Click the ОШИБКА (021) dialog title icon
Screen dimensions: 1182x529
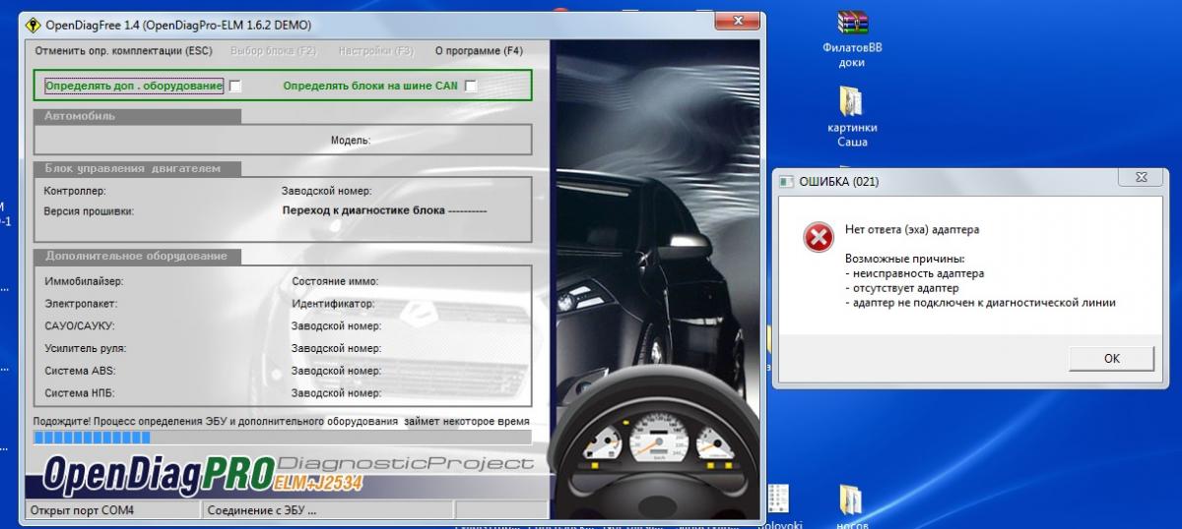pos(786,181)
